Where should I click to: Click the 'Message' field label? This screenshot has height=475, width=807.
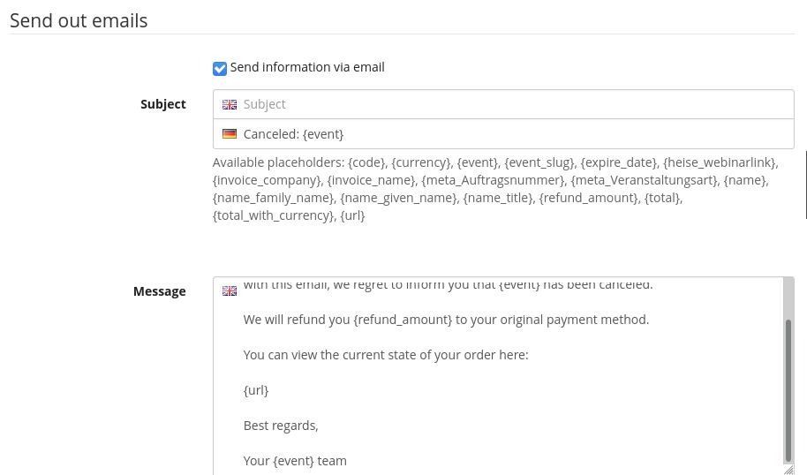[x=160, y=291]
